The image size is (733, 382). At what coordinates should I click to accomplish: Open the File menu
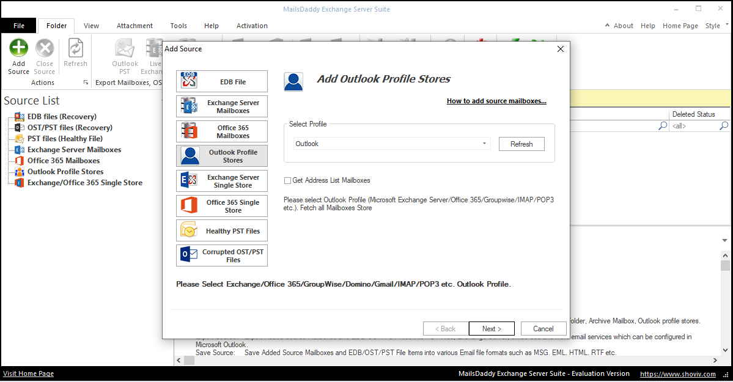19,26
